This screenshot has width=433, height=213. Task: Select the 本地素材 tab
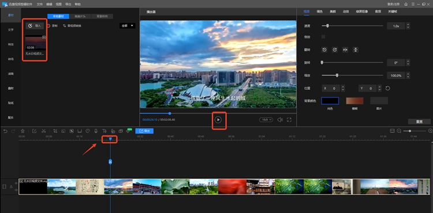coord(58,16)
